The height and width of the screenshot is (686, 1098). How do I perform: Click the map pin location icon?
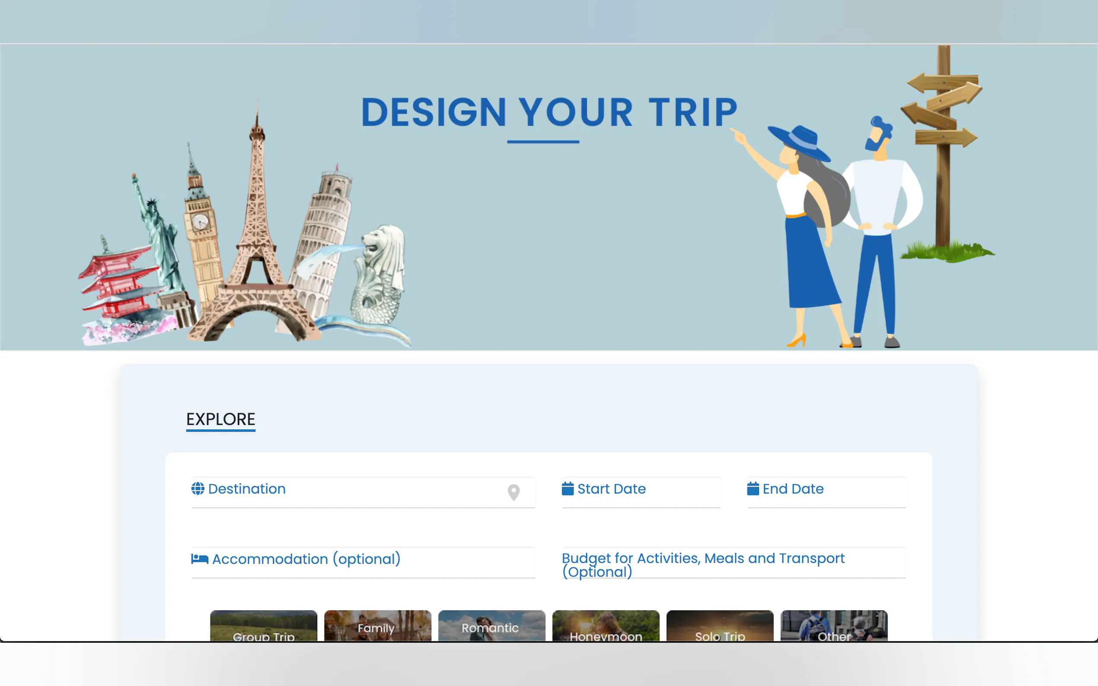[514, 492]
